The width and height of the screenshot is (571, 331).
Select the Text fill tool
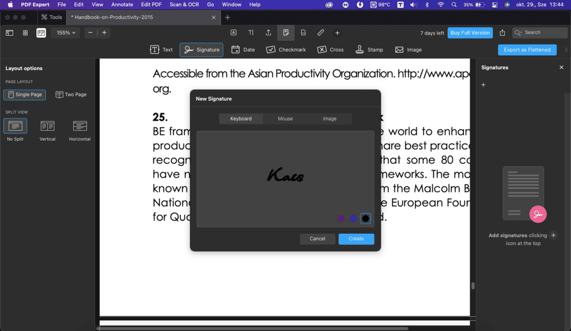pyautogui.click(x=161, y=49)
